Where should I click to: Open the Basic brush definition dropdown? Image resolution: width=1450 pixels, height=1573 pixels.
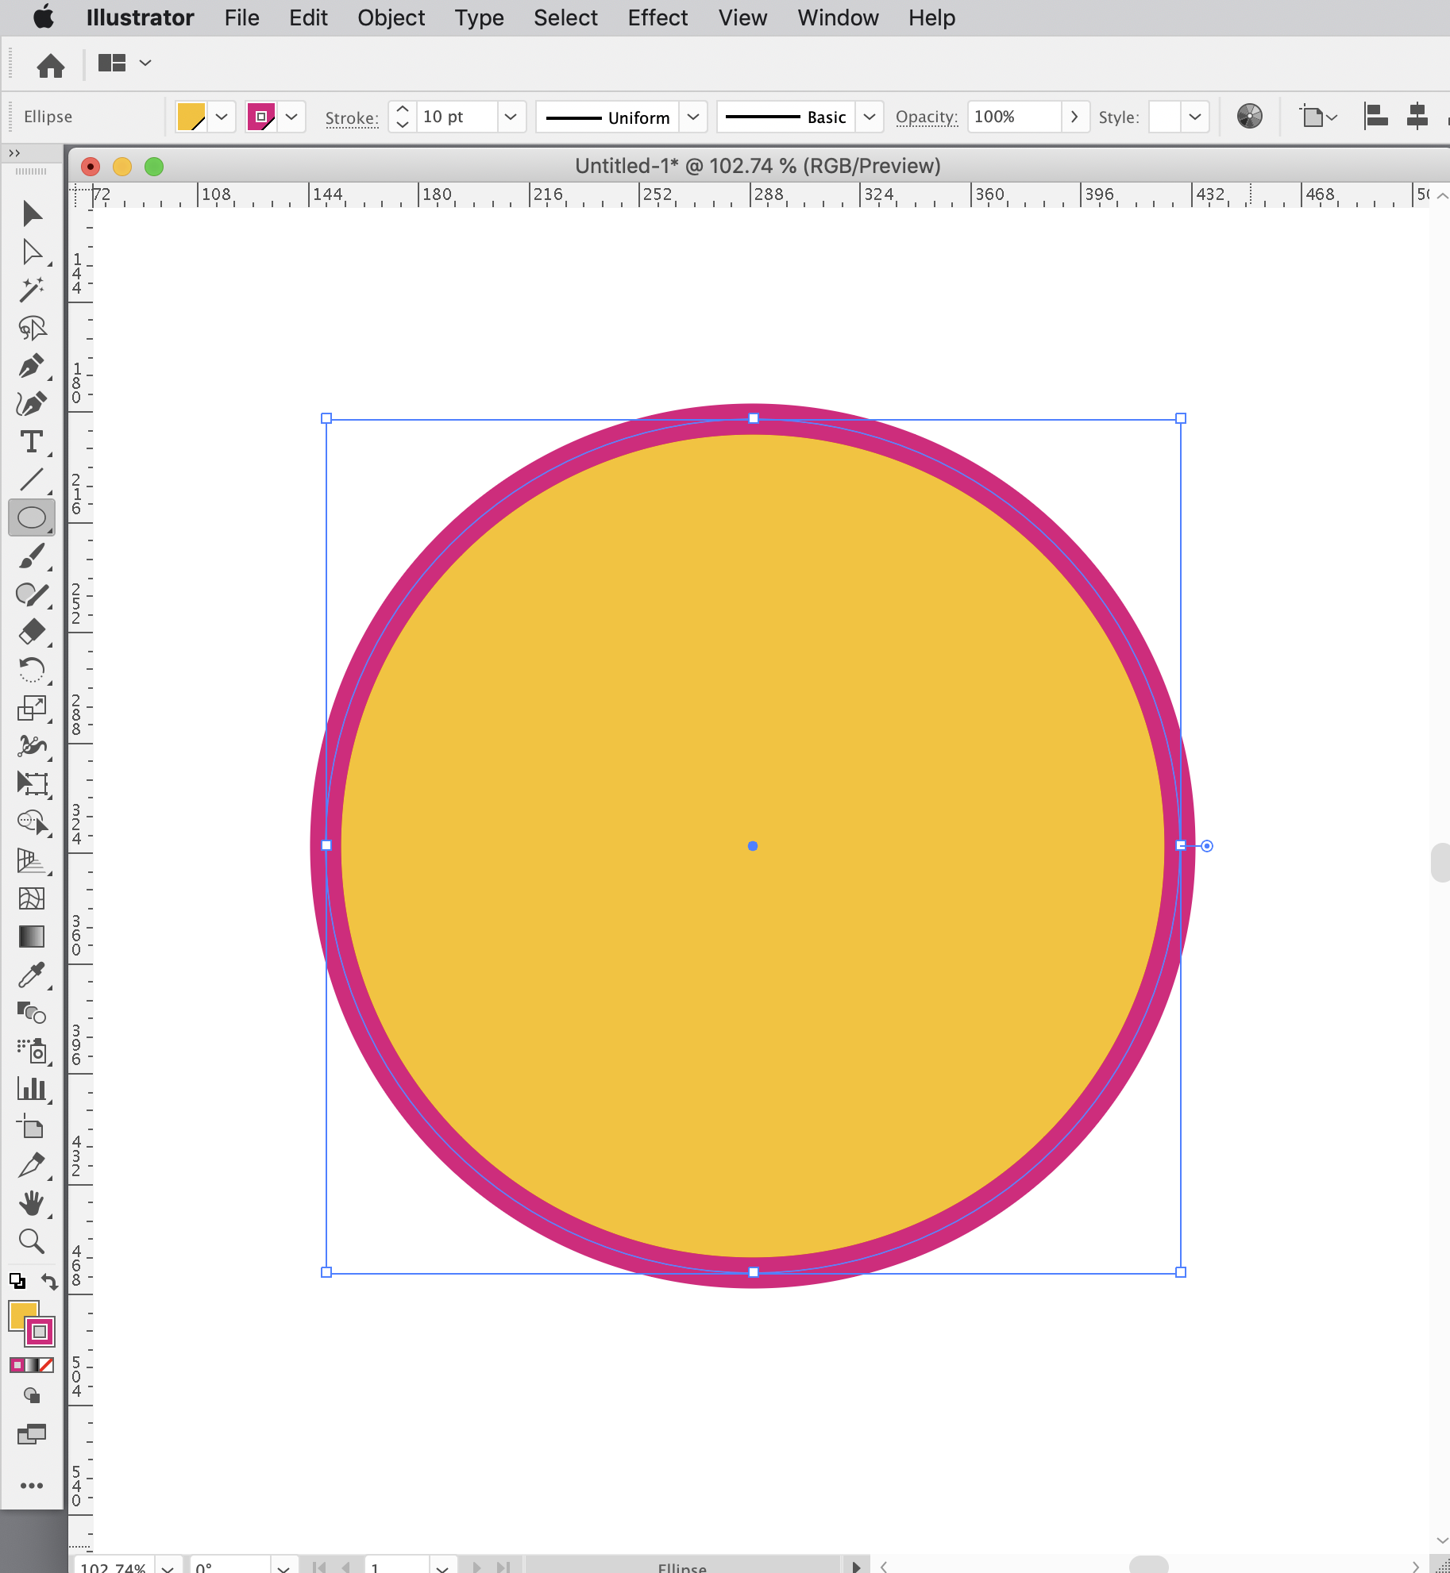click(x=868, y=117)
